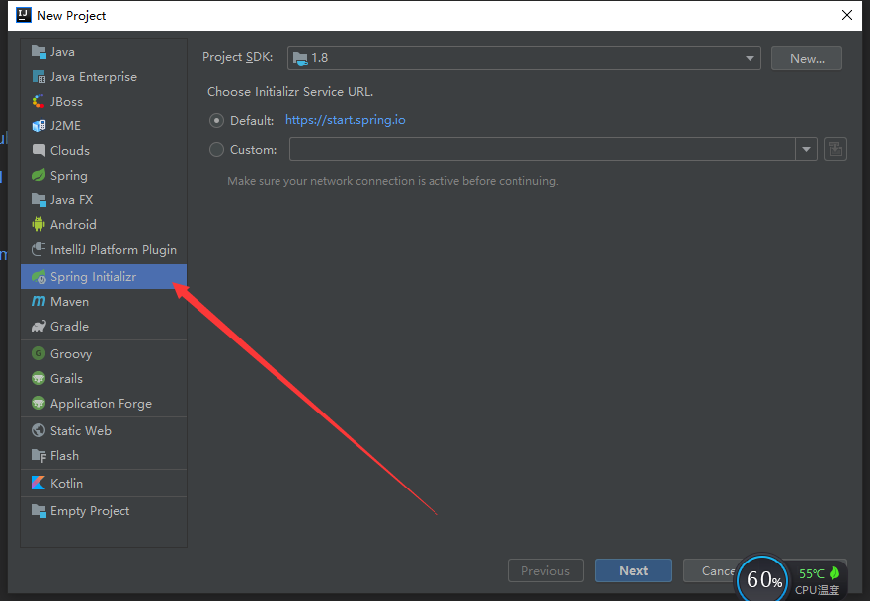Select Kotlin in the project list
870x601 pixels.
(104, 483)
